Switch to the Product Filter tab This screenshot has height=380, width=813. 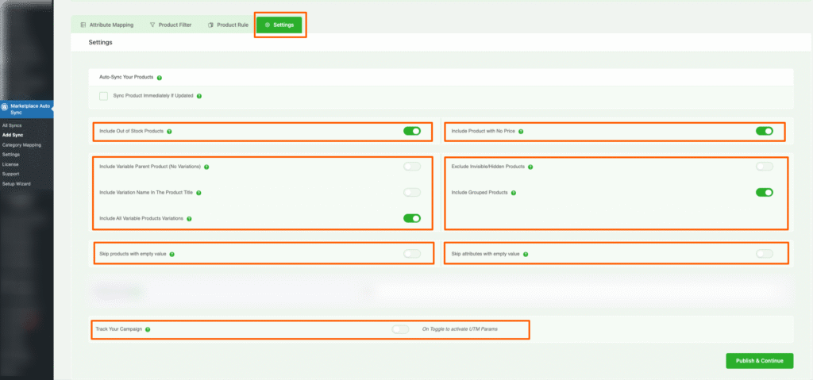click(171, 25)
